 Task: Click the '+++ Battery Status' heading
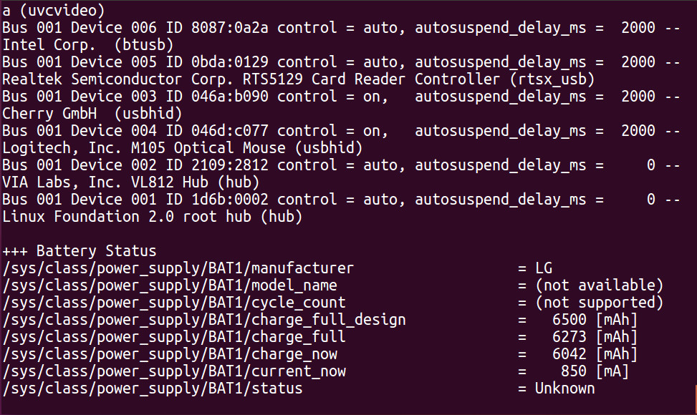coord(79,251)
